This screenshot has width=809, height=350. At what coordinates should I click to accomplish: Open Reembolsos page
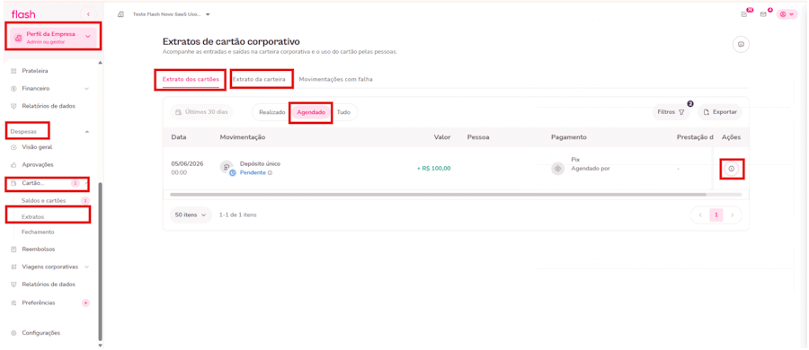click(38, 249)
